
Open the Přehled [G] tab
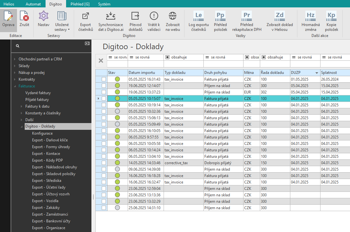click(x=80, y=4)
